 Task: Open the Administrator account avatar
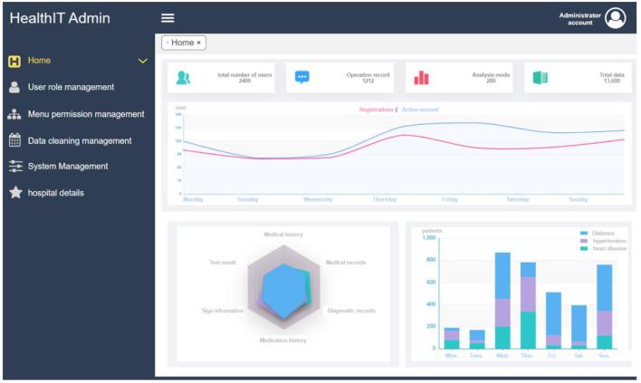click(616, 18)
